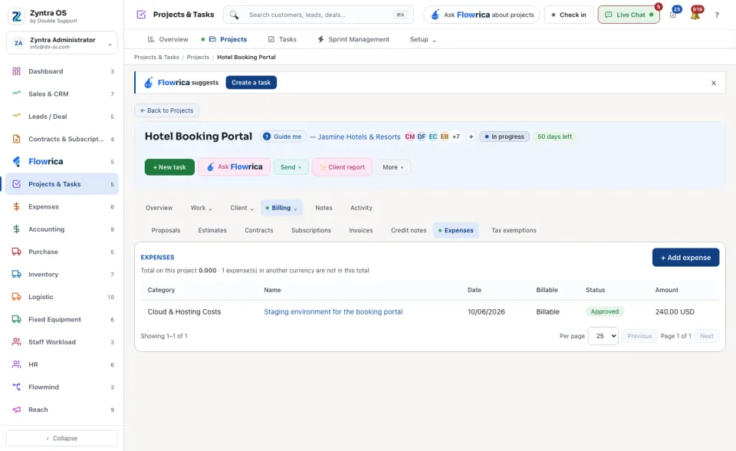Open Sales & CRM sidebar icon
The height and width of the screenshot is (451, 736).
(x=16, y=94)
